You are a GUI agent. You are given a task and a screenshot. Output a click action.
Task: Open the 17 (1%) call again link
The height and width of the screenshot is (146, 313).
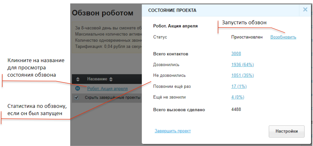(x=239, y=86)
